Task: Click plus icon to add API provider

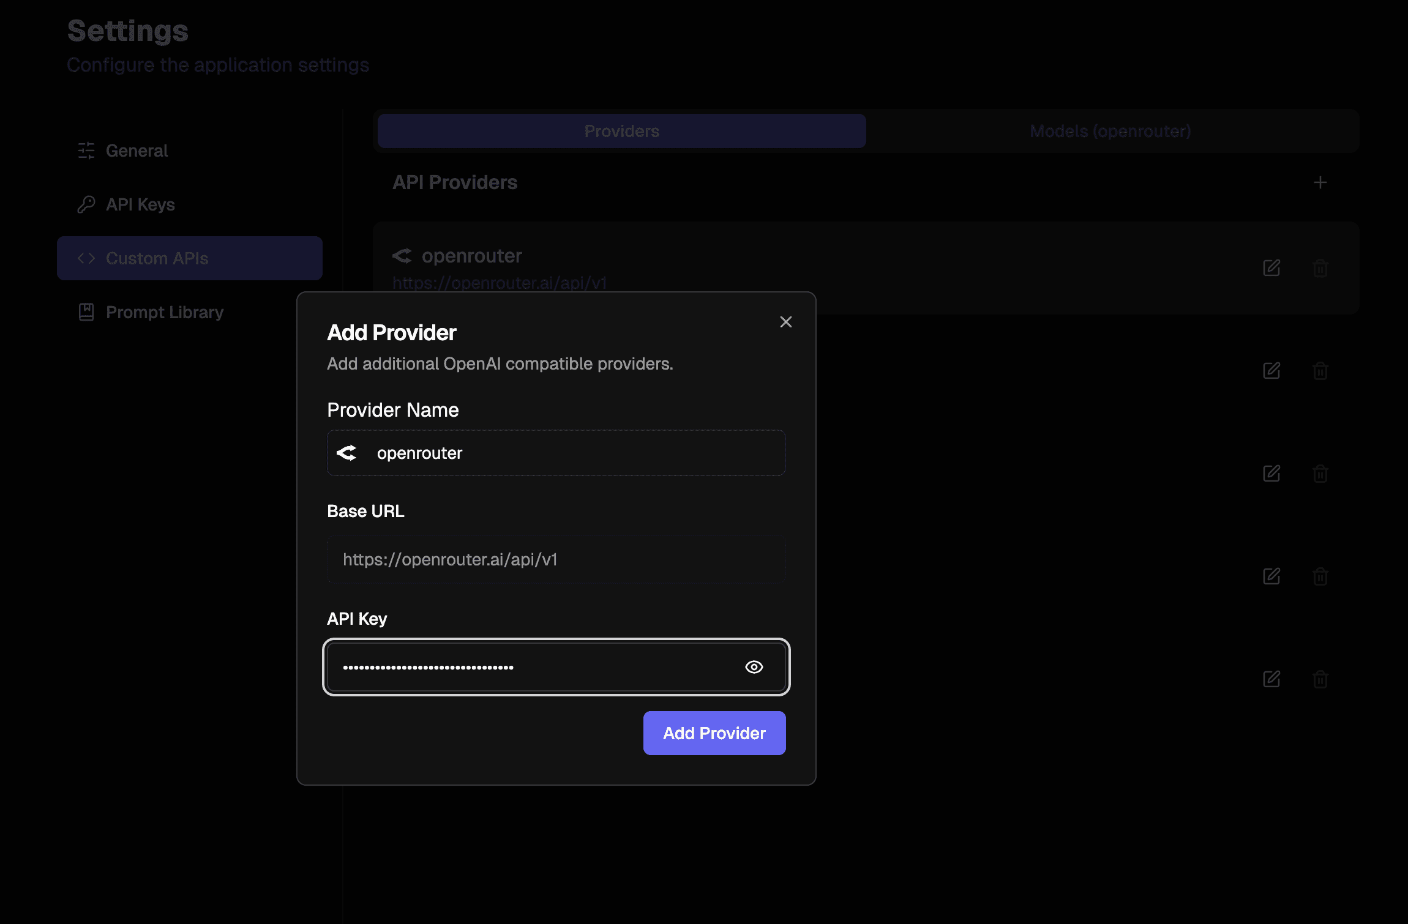Action: pos(1320,182)
